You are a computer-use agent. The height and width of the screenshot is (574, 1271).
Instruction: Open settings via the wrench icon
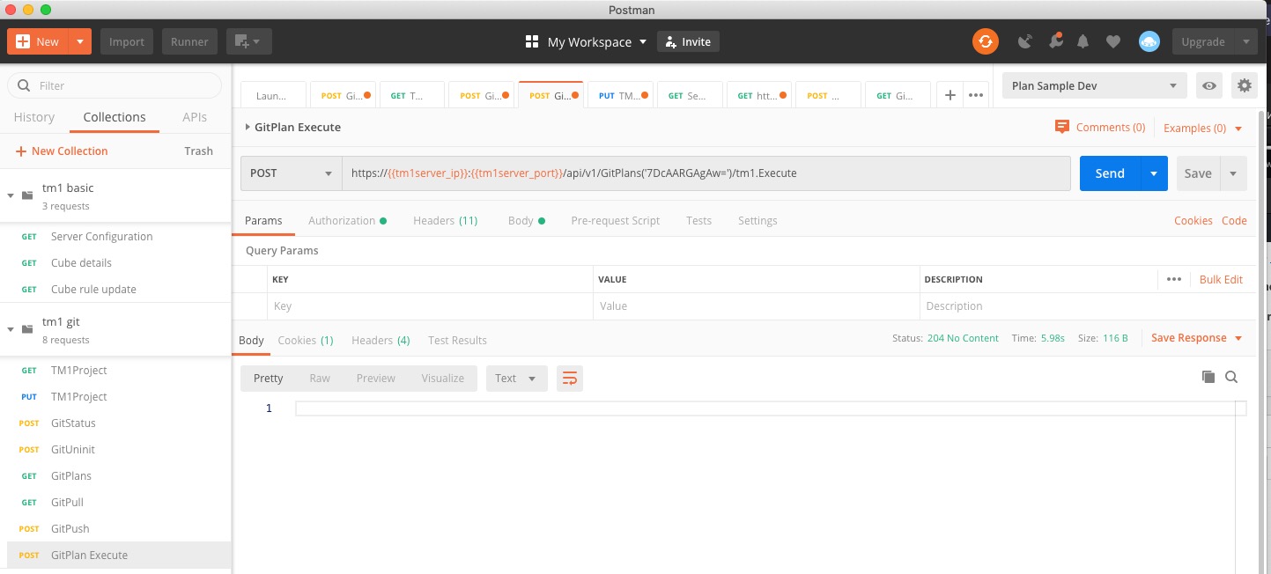(1055, 41)
